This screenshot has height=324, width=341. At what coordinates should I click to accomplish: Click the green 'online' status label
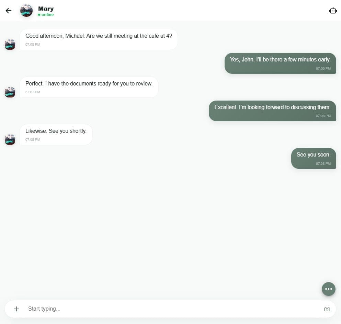point(47,15)
